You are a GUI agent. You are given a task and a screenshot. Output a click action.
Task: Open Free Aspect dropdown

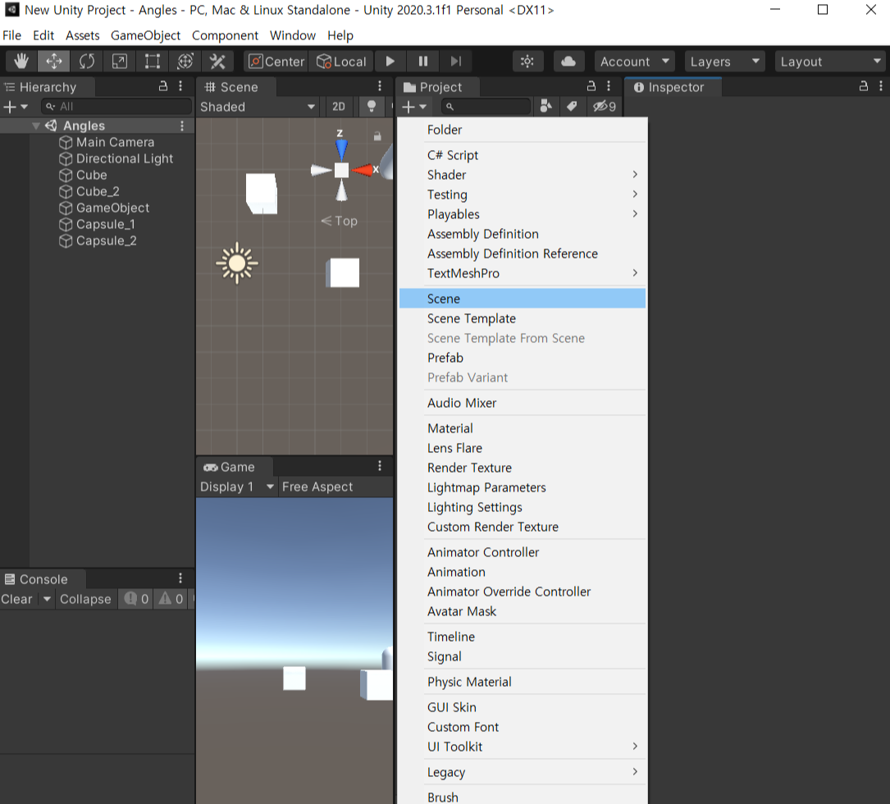(335, 487)
